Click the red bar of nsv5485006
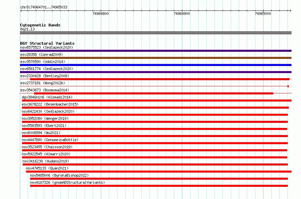This screenshot has width=301, height=199. (159, 179)
